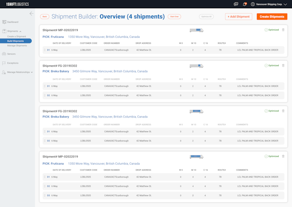Click the + Add Shipment button
This screenshot has height=207, width=292.
click(238, 17)
